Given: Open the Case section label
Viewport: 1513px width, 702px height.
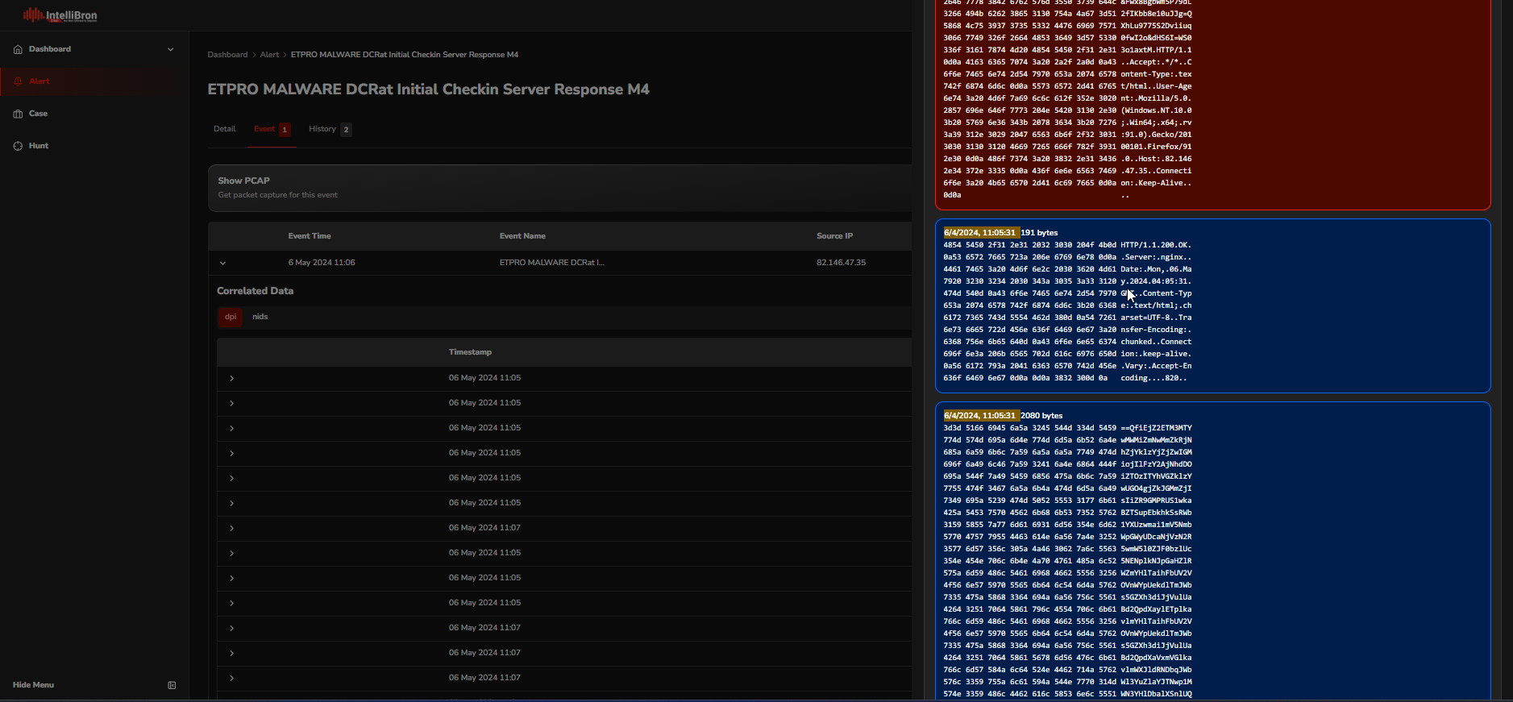Looking at the screenshot, I should pyautogui.click(x=38, y=114).
